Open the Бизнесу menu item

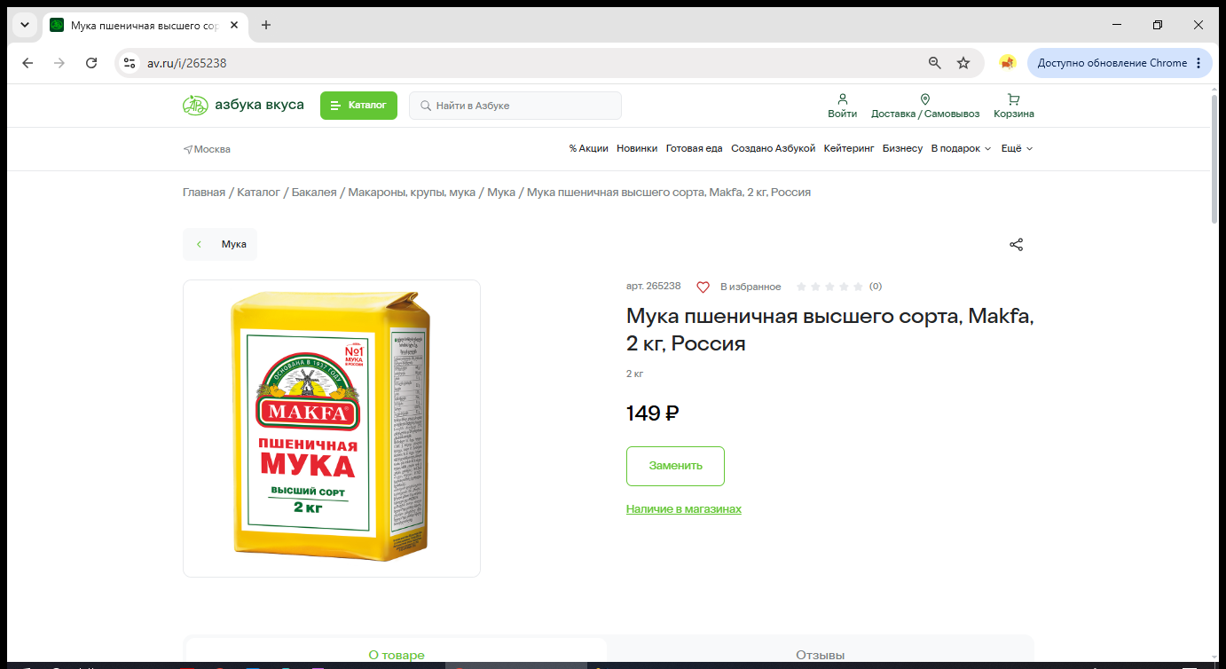pos(902,148)
